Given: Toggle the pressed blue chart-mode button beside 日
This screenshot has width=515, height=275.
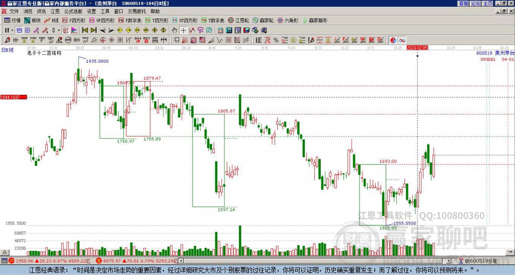Looking at the screenshot, I should pos(19,30).
